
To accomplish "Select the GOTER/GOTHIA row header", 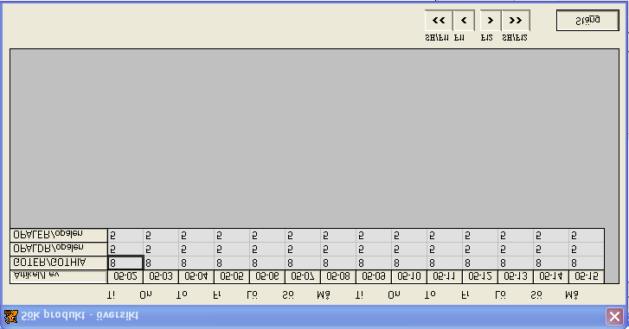I will coord(59,263).
